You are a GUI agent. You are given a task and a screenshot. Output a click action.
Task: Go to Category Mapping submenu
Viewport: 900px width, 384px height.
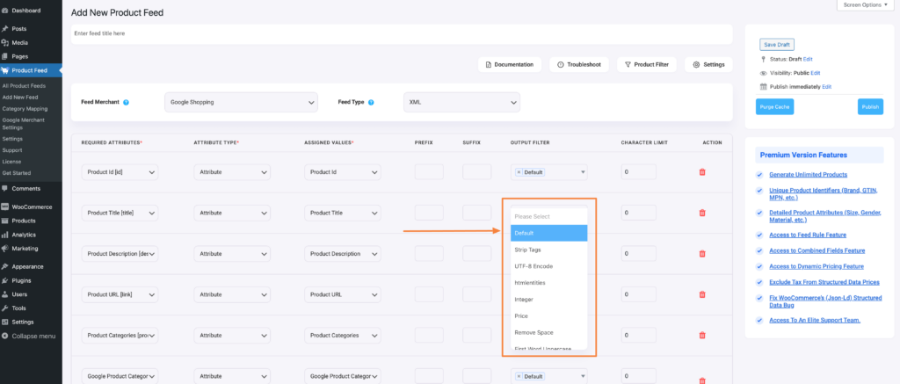point(25,108)
